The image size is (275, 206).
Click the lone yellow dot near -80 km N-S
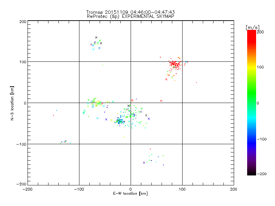[124, 137]
